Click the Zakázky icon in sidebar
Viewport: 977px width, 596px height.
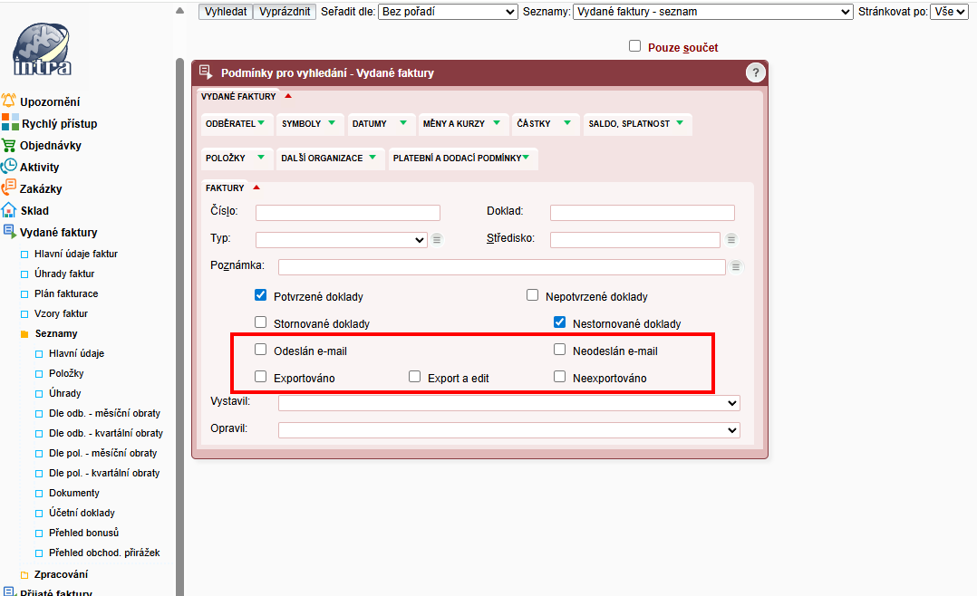[9, 188]
